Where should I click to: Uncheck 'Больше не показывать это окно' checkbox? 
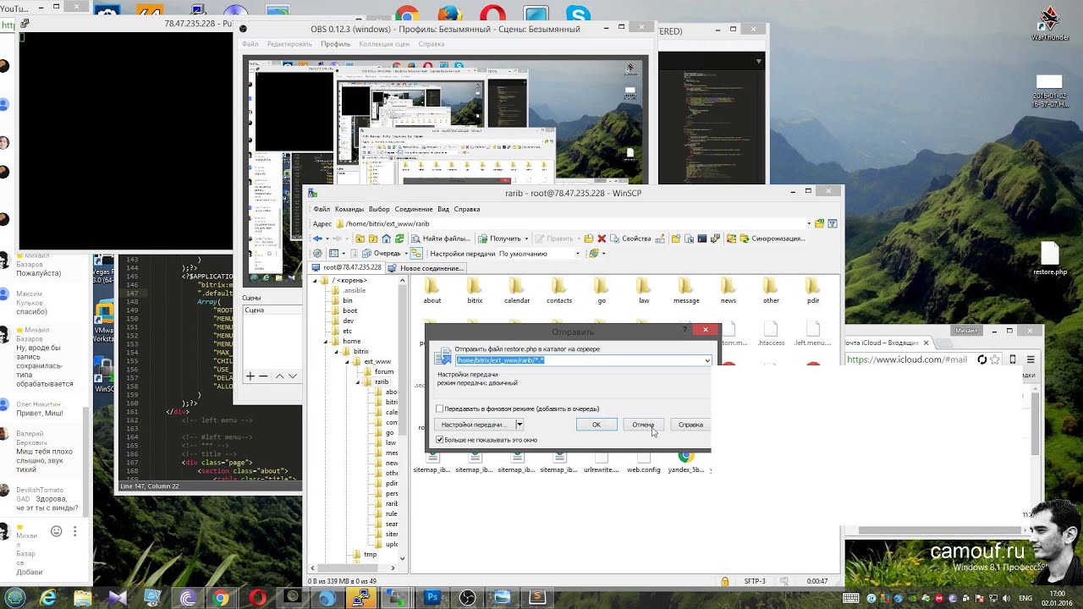point(440,440)
